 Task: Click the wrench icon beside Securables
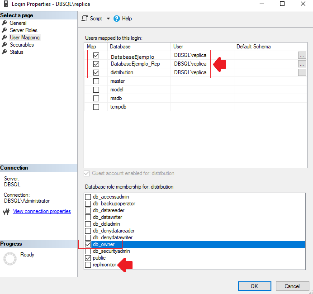[5, 45]
